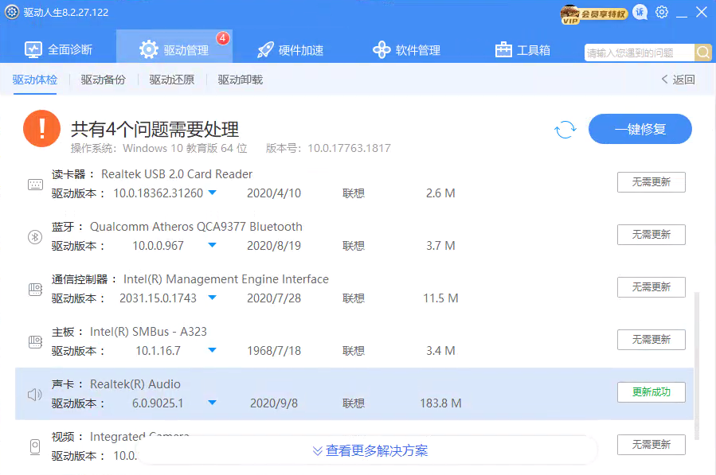
Task: Click the card reader device icon
Action: [35, 185]
